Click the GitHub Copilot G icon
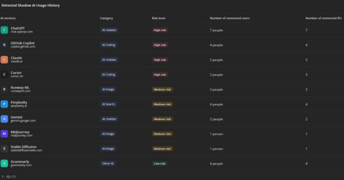This screenshot has width=344, height=180. (4, 45)
